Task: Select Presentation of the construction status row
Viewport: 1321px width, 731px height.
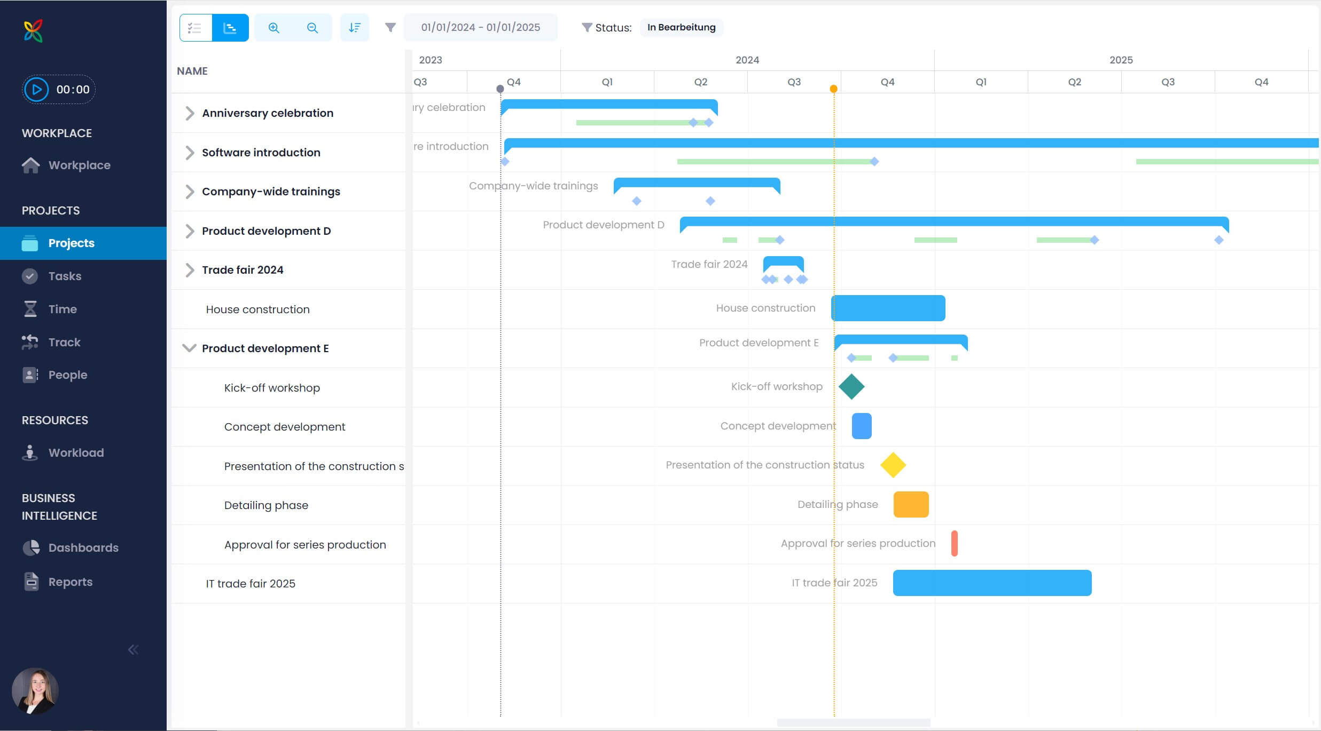Action: tap(288, 466)
